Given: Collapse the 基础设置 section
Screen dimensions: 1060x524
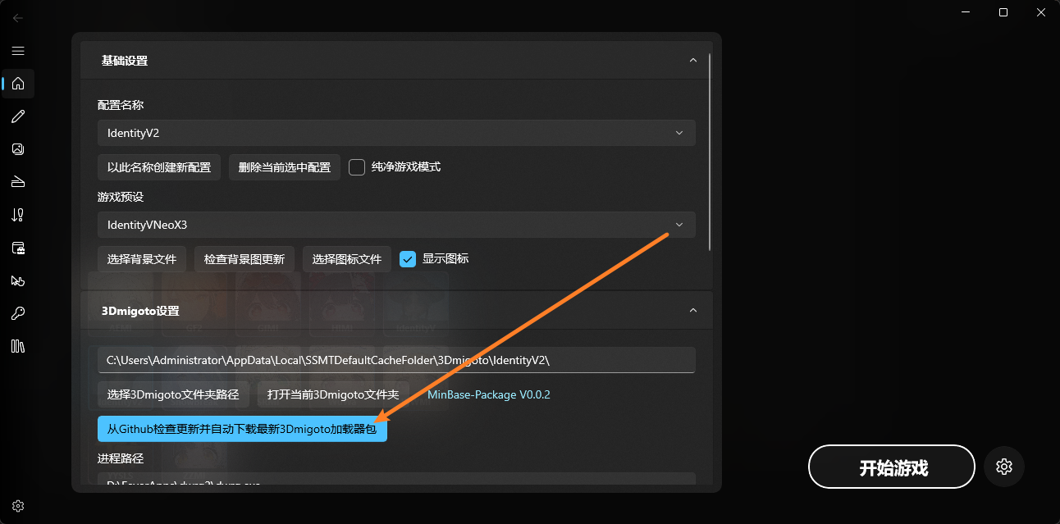Looking at the screenshot, I should 692,61.
